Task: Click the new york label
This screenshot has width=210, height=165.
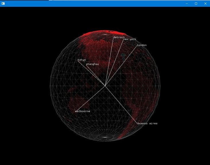Action: tap(130, 39)
